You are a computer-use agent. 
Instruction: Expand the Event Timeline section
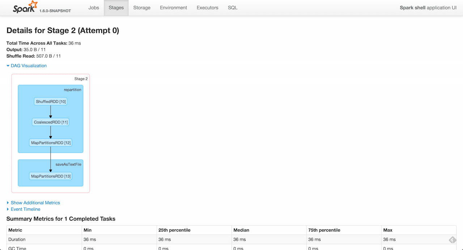(25, 209)
